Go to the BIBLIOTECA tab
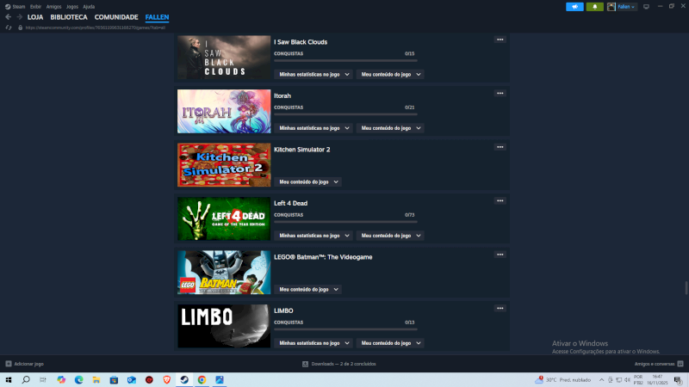The width and height of the screenshot is (689, 387). 69,17
